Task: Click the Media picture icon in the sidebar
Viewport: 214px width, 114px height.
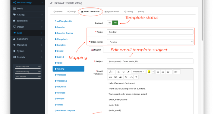Action: coord(14,9)
